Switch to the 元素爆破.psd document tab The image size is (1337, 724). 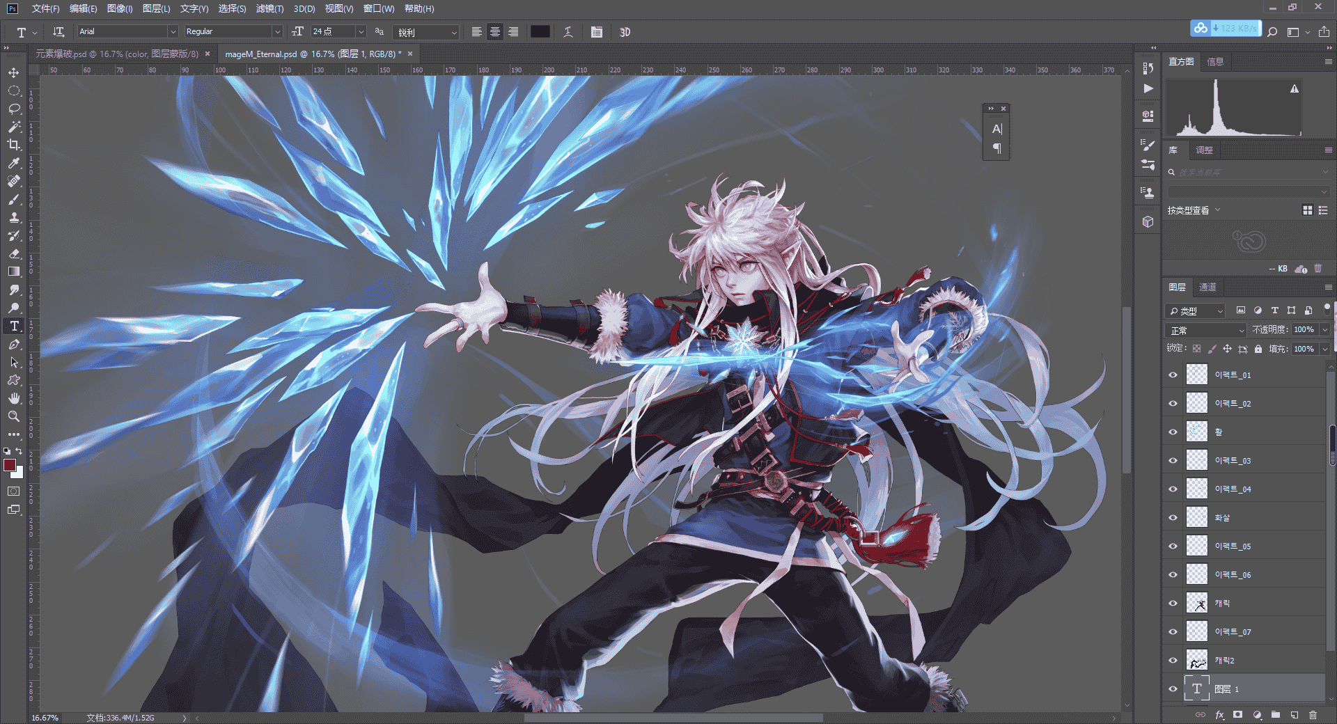pos(117,54)
